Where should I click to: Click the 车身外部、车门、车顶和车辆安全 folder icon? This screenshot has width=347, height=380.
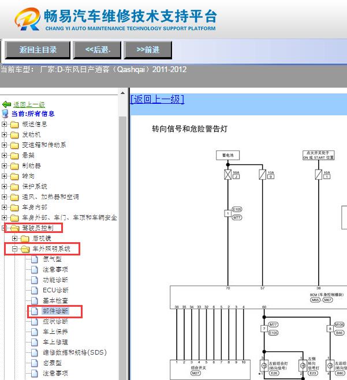coord(14,218)
